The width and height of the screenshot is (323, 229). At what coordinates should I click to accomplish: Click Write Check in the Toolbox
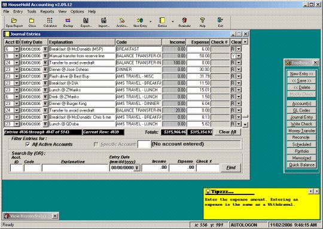tap(301, 124)
